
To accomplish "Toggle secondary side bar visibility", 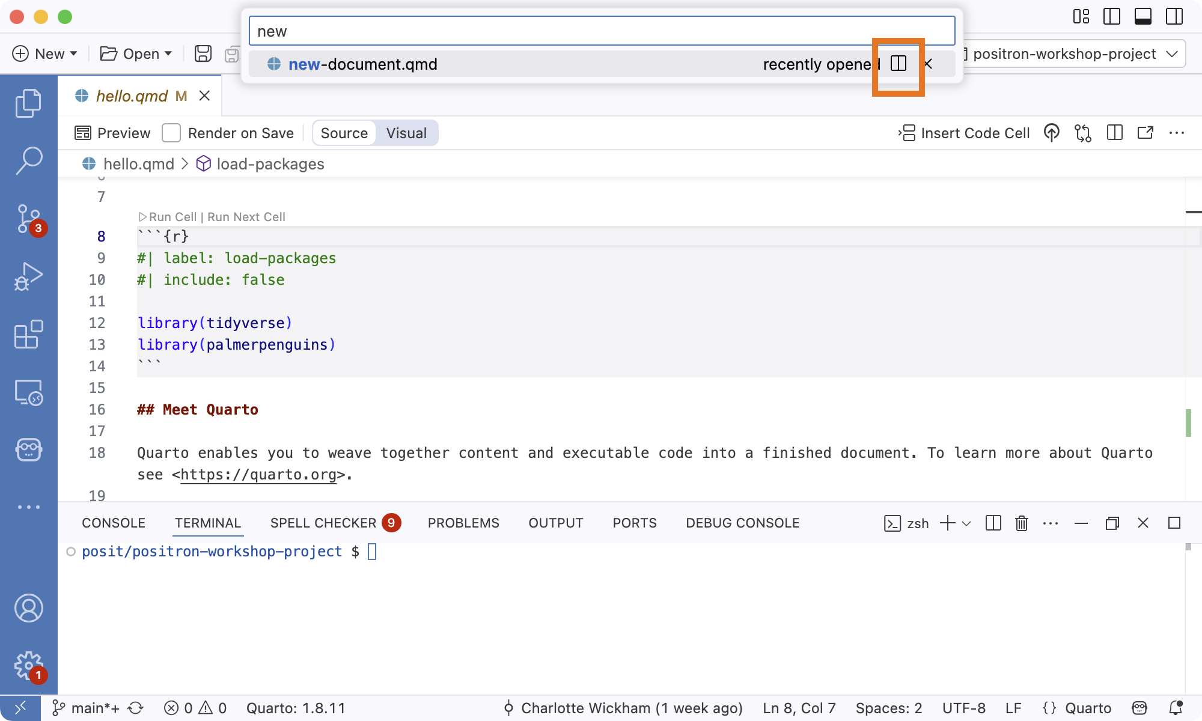I will click(x=1174, y=16).
